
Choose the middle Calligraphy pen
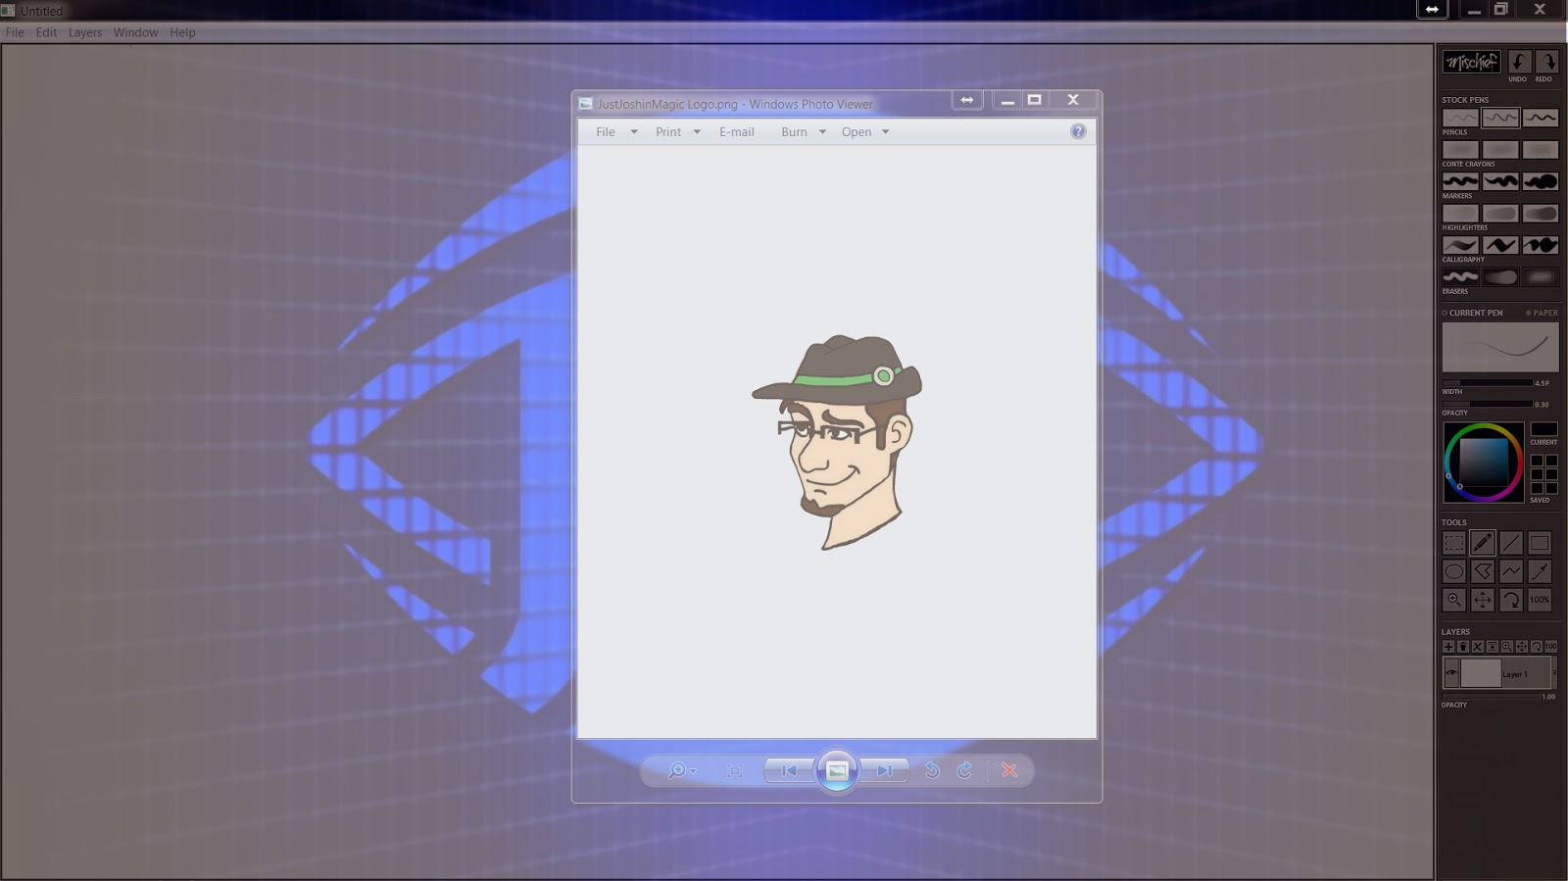coord(1500,245)
